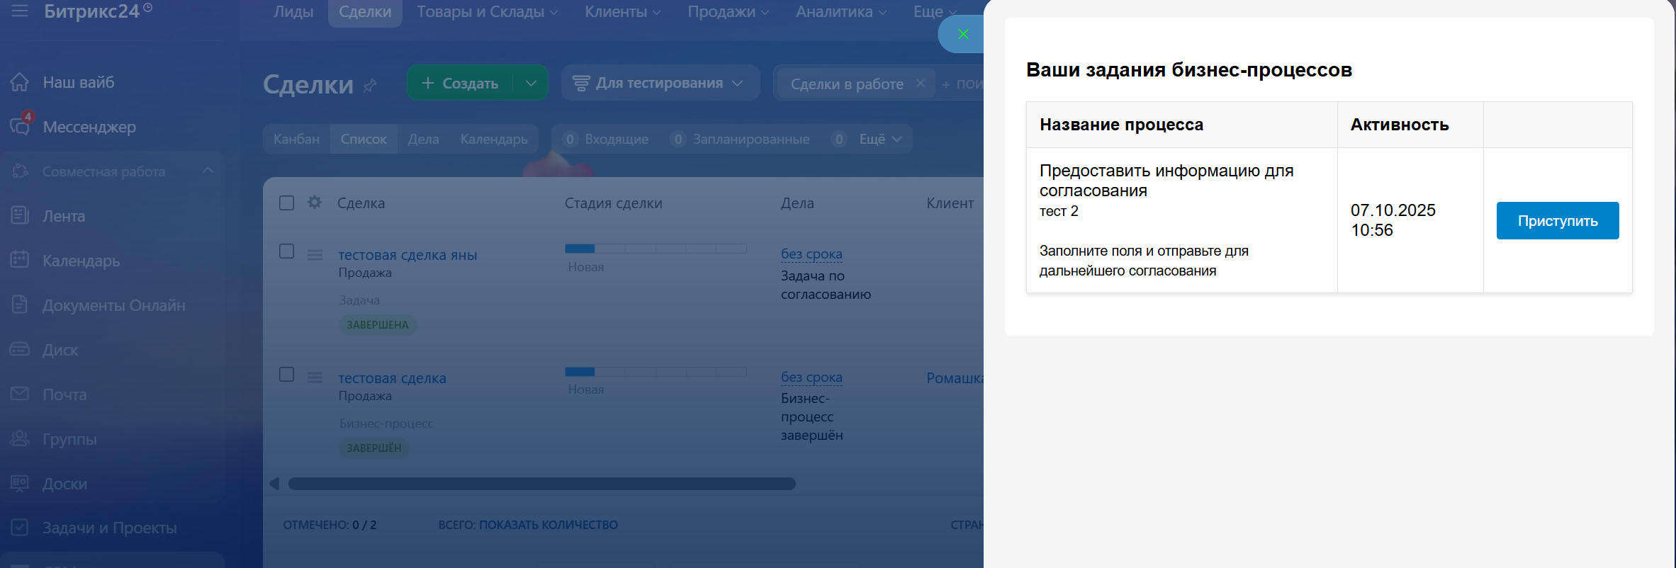1676x568 pixels.
Task: Open the тестовая сделка яны deal link
Action: [x=407, y=255]
